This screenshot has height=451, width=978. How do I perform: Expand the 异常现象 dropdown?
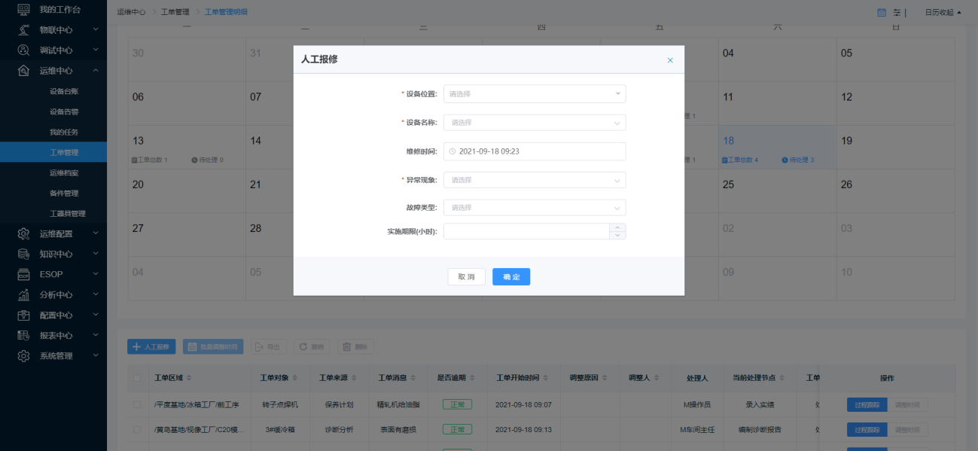[535, 180]
